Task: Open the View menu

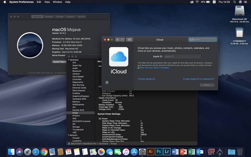Action: point(47,2)
